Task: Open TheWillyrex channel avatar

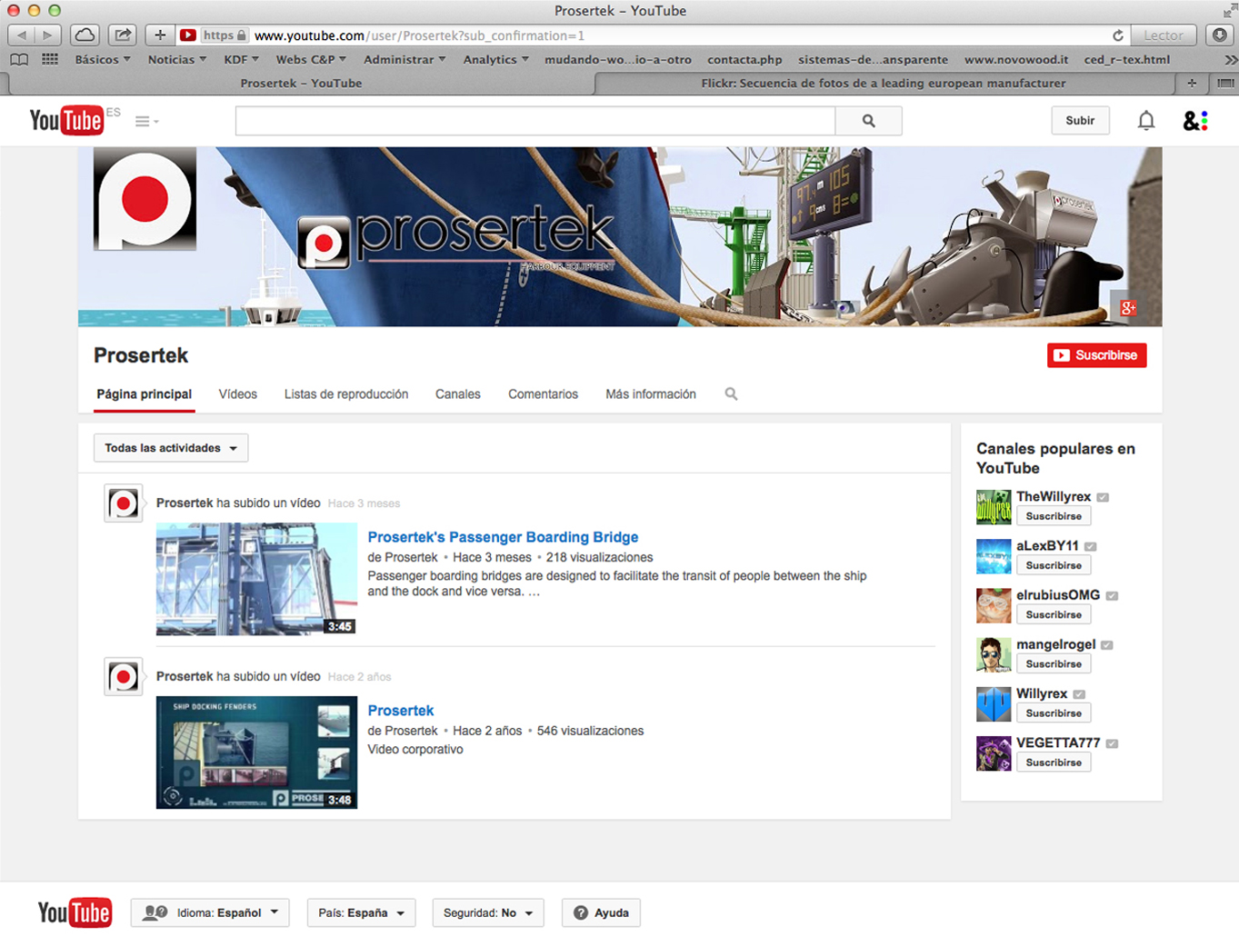Action: 994,507
